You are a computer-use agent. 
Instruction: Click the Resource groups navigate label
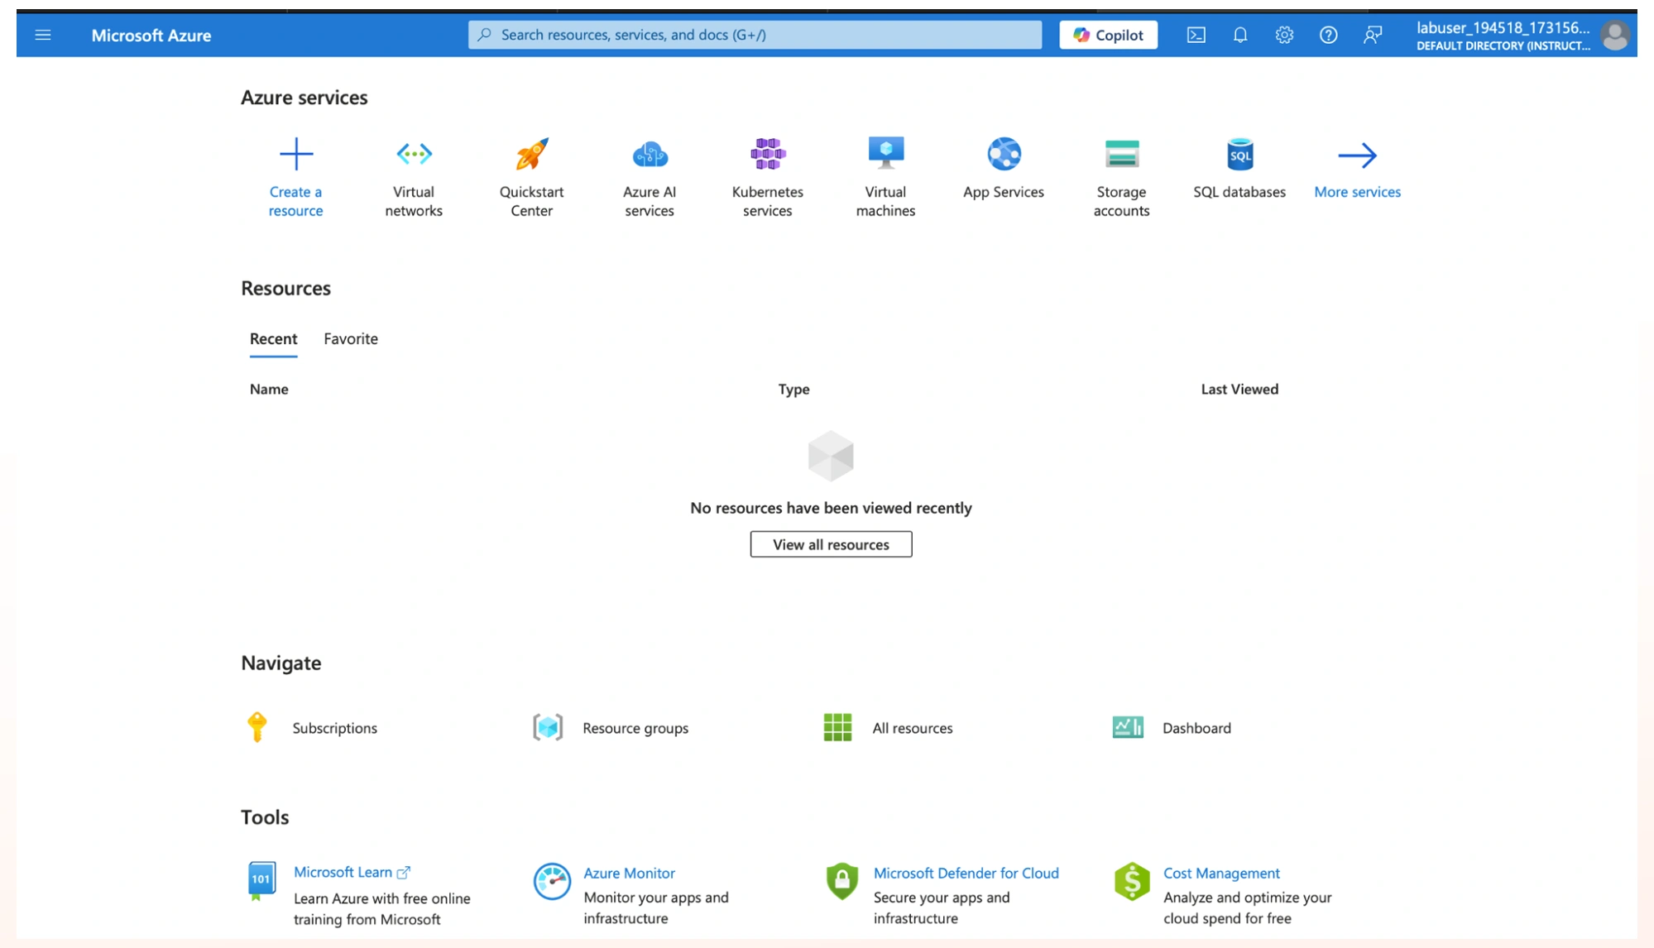[x=635, y=728]
